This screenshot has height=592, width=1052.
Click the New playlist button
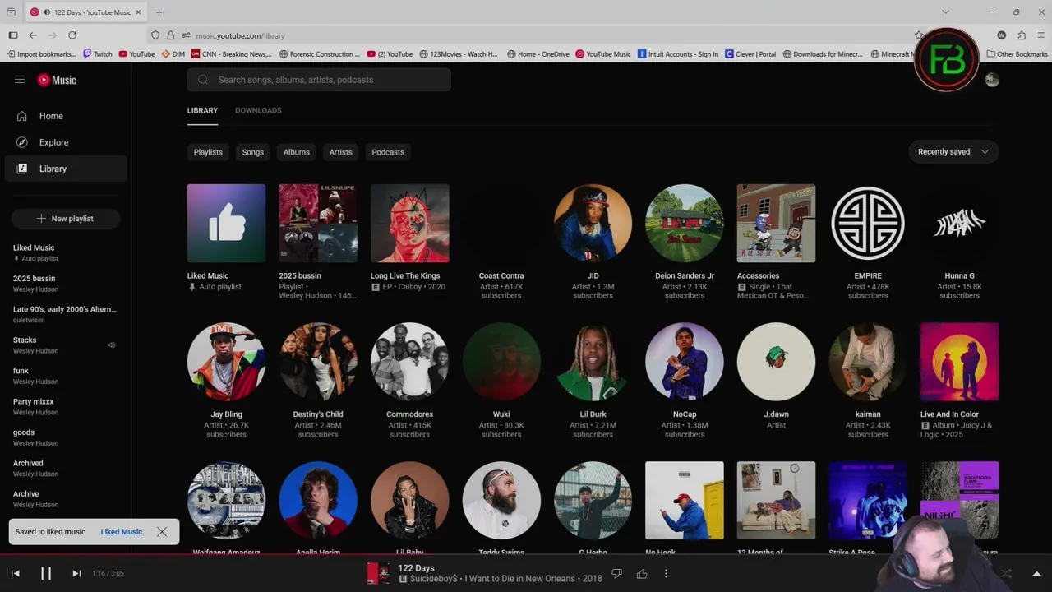66,219
